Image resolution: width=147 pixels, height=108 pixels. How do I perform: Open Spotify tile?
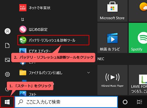click(138, 38)
